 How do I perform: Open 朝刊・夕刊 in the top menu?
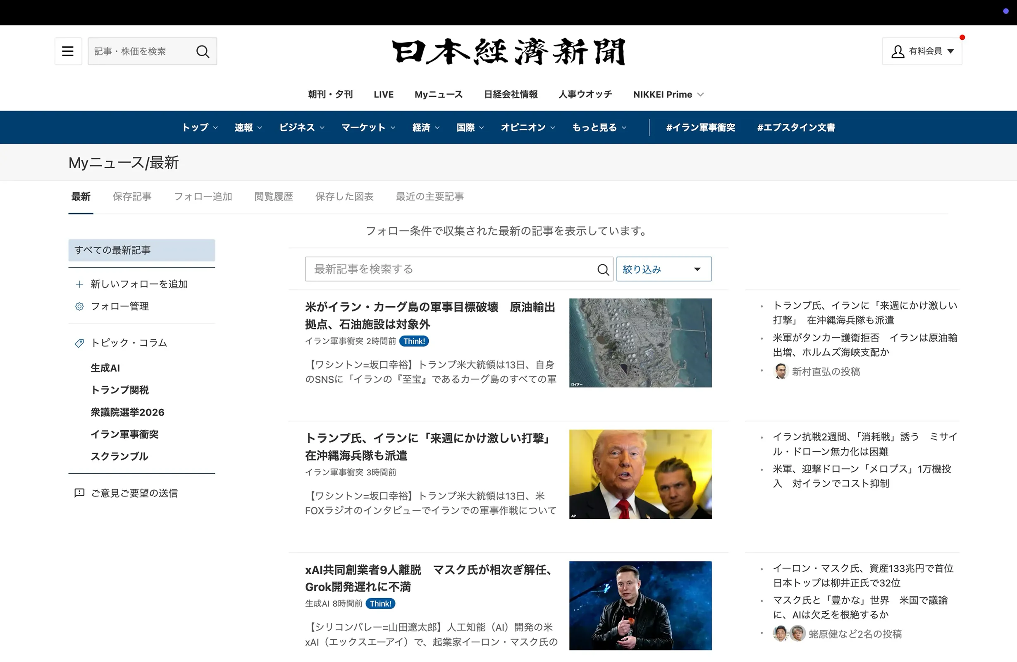[x=330, y=94]
